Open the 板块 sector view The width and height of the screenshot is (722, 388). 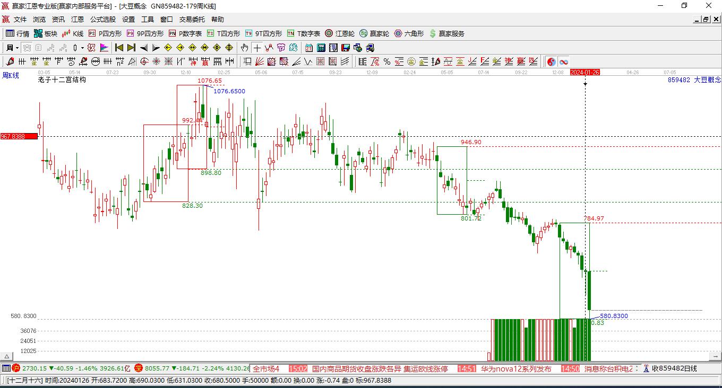pos(46,33)
